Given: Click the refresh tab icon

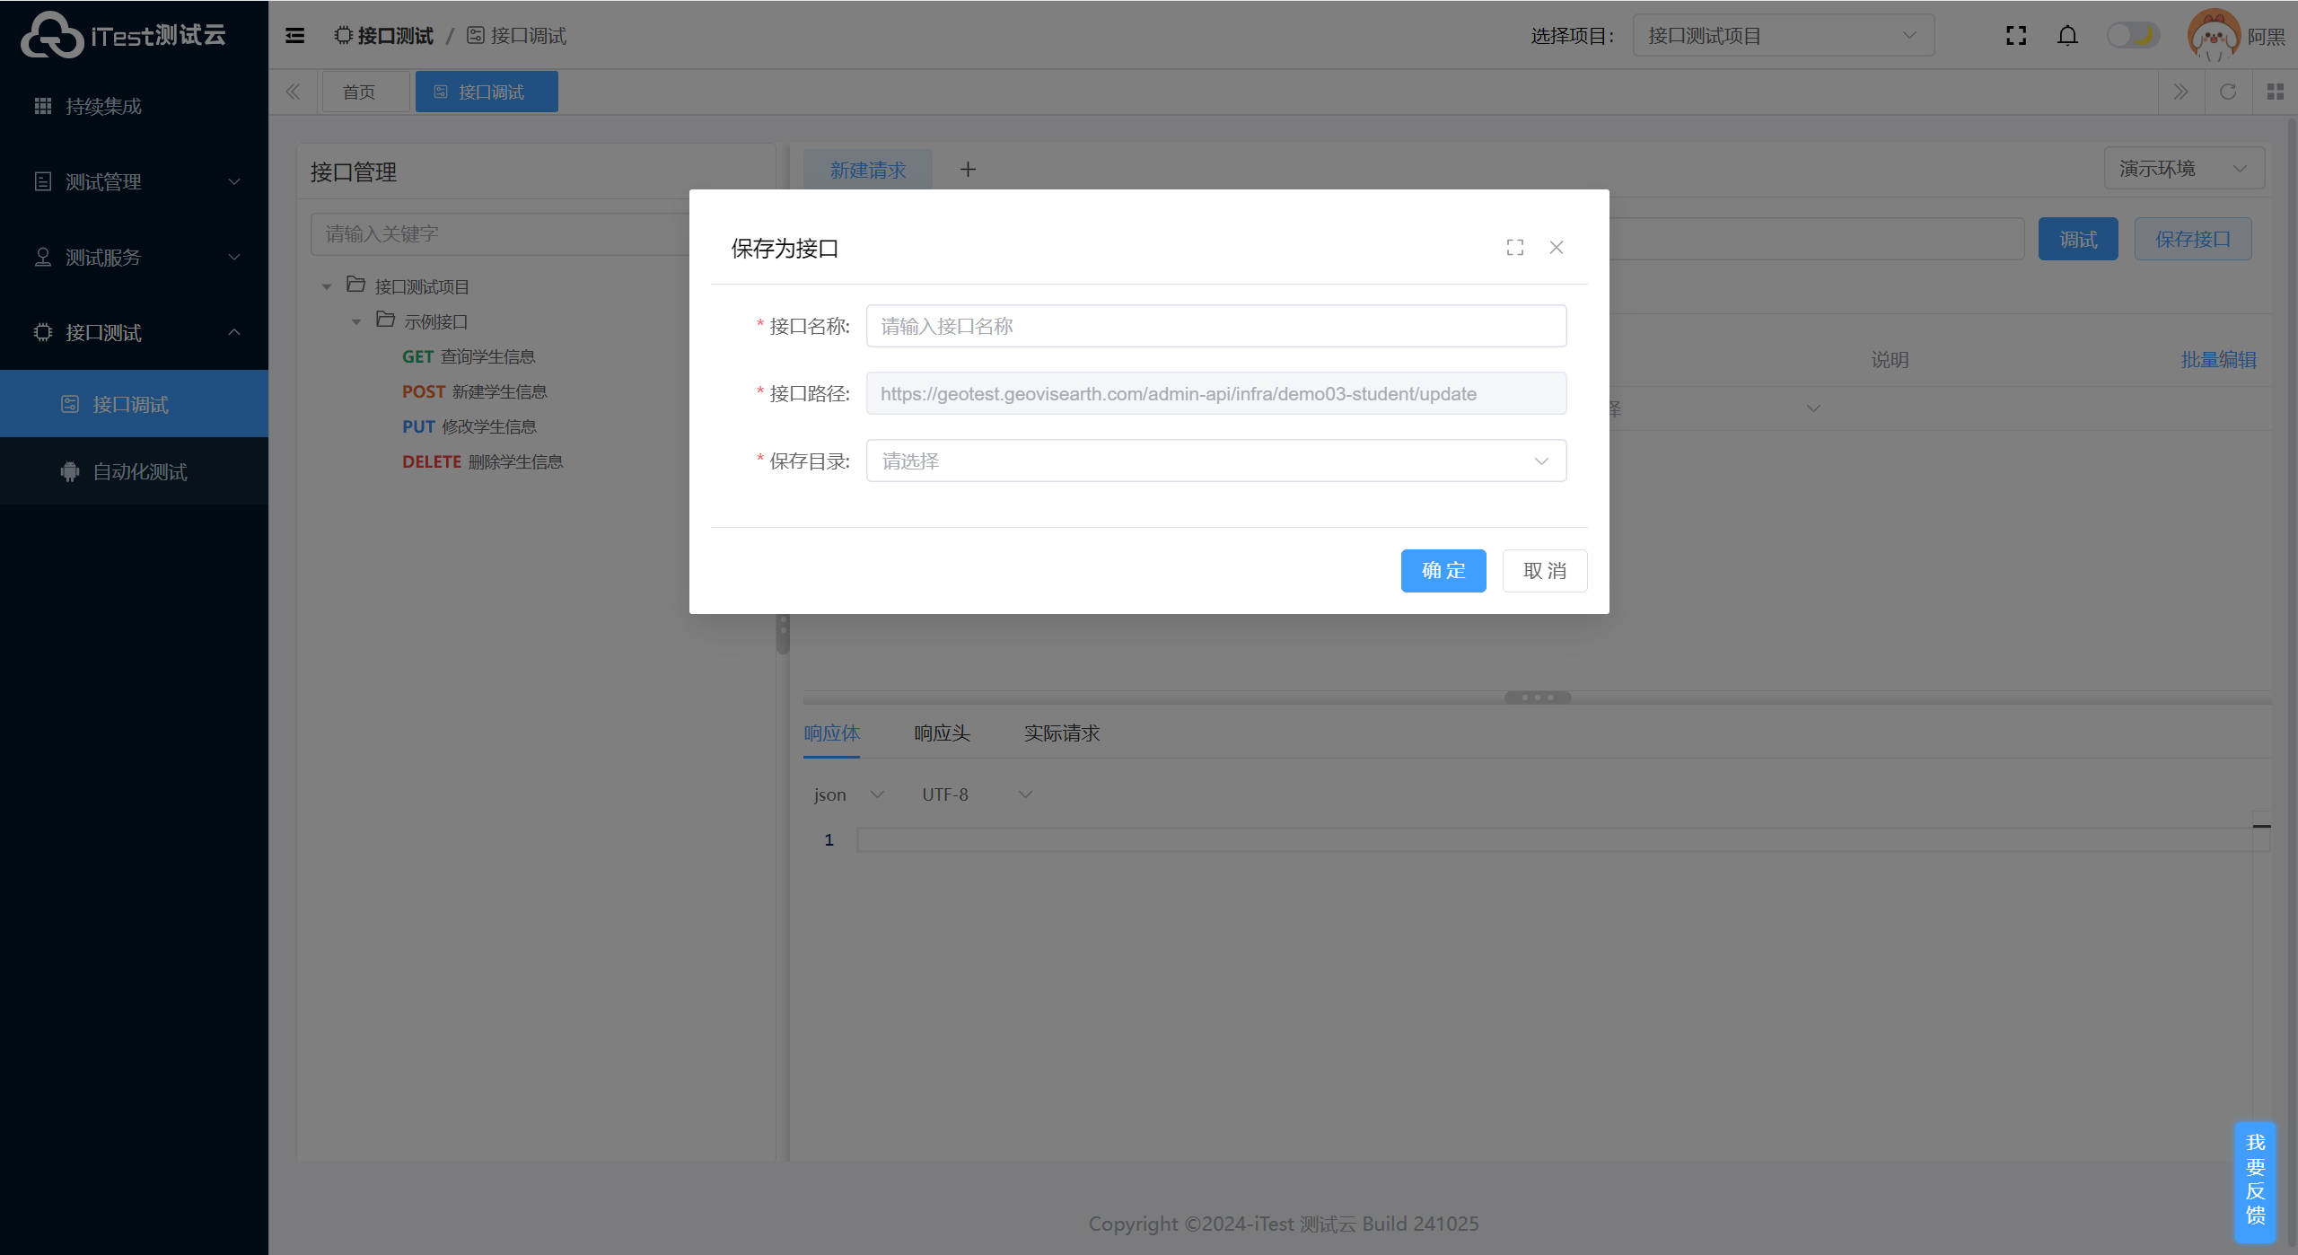Looking at the screenshot, I should click(x=2228, y=92).
